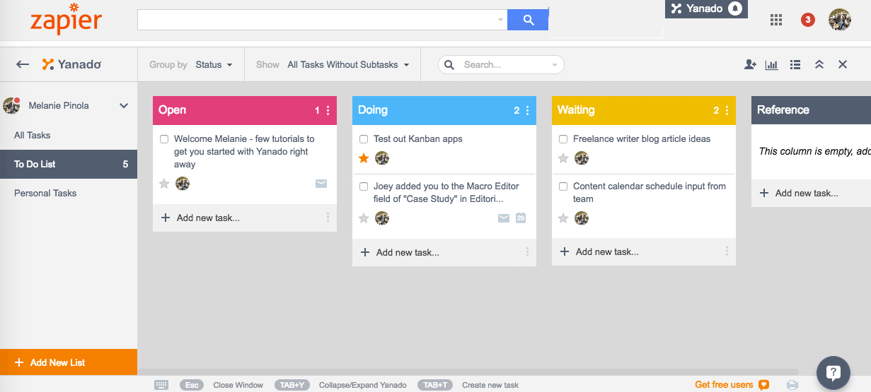Open the Open column options menu
Viewport: 871px width, 392px height.
tap(328, 110)
